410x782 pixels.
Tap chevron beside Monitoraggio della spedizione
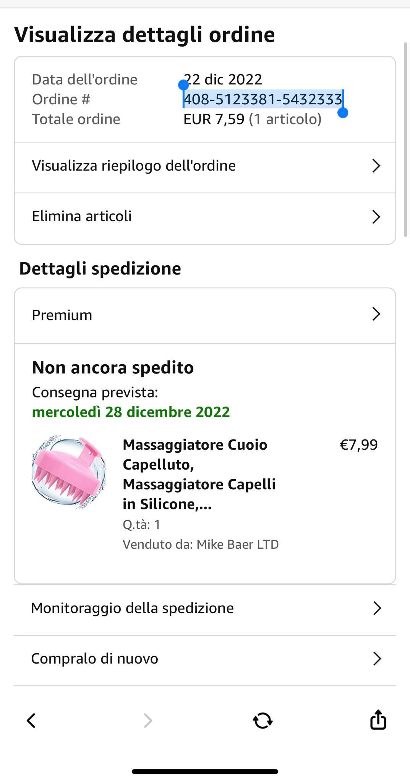(x=377, y=608)
